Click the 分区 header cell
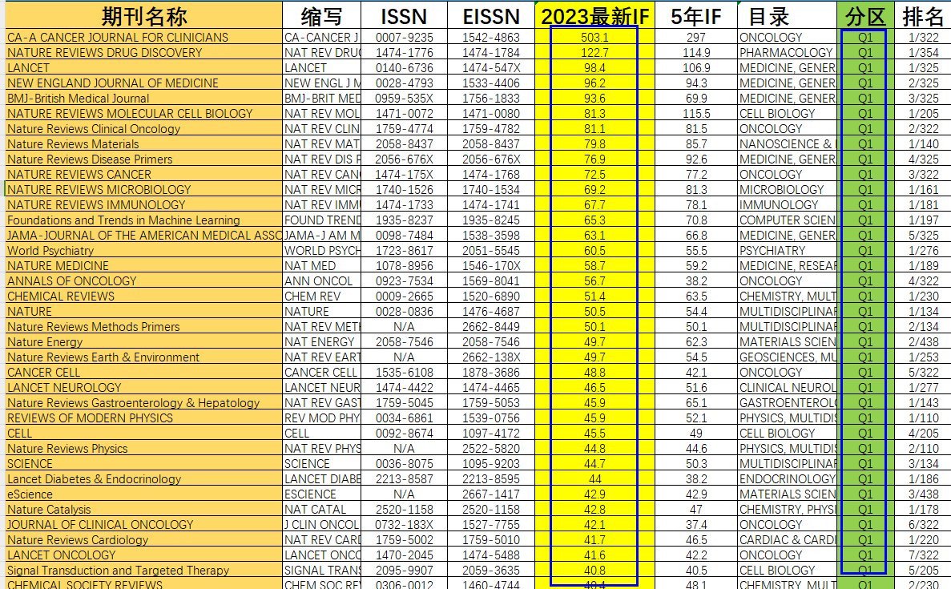 point(865,15)
